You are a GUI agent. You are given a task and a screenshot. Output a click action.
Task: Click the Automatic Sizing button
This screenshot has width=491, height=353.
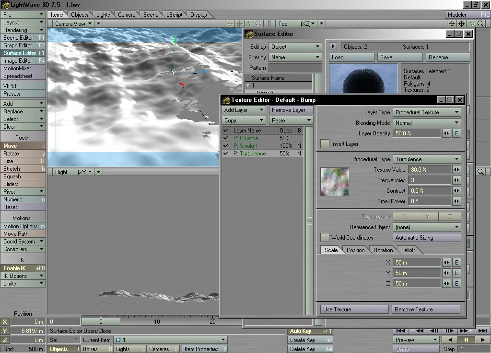point(427,238)
